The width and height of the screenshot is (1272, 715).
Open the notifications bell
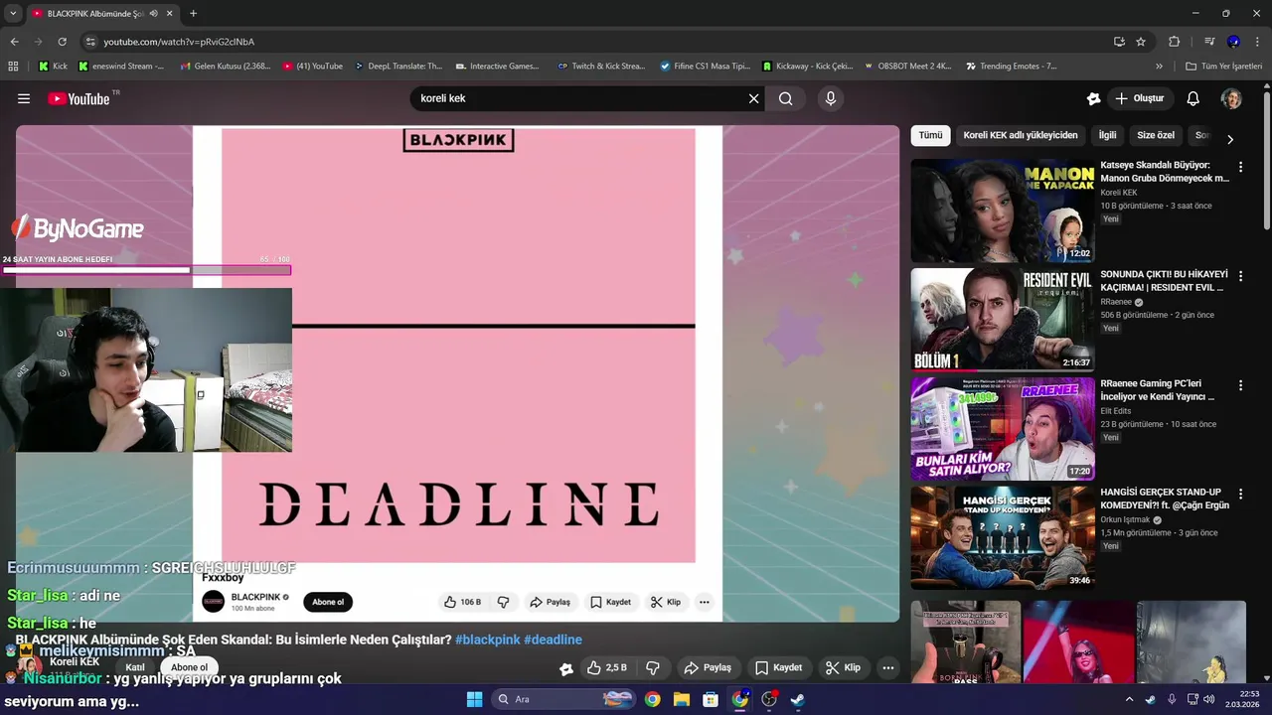coord(1193,98)
